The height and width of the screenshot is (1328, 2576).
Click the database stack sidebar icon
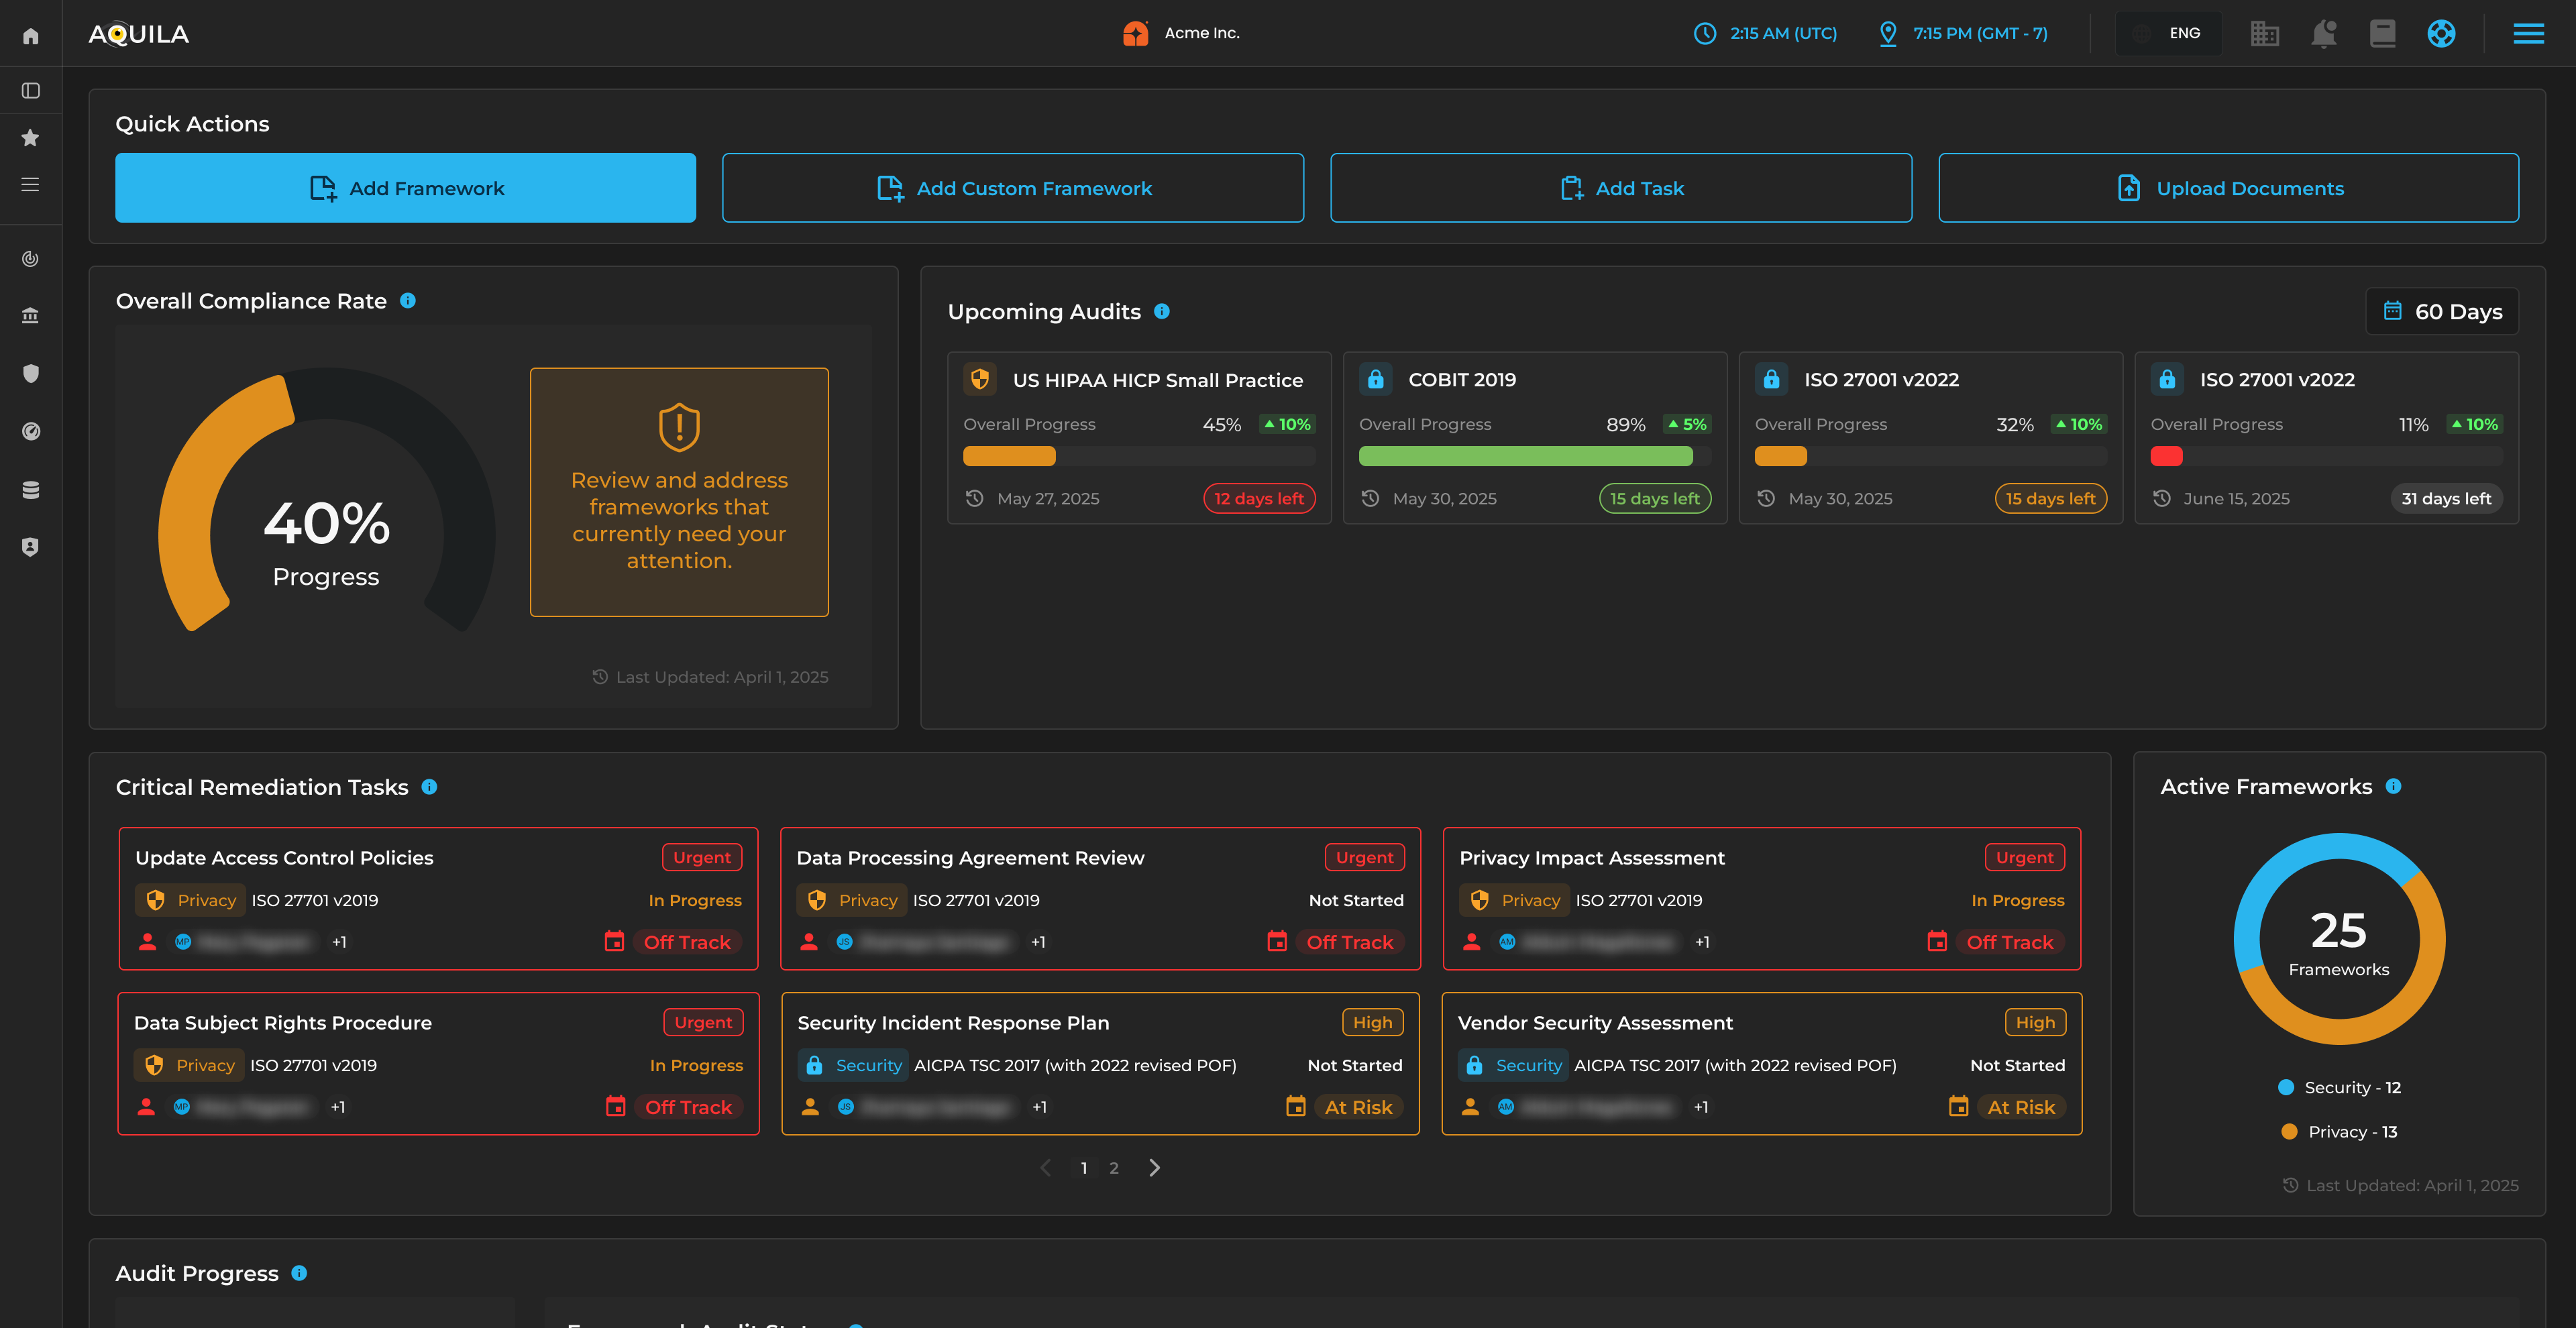click(x=31, y=490)
